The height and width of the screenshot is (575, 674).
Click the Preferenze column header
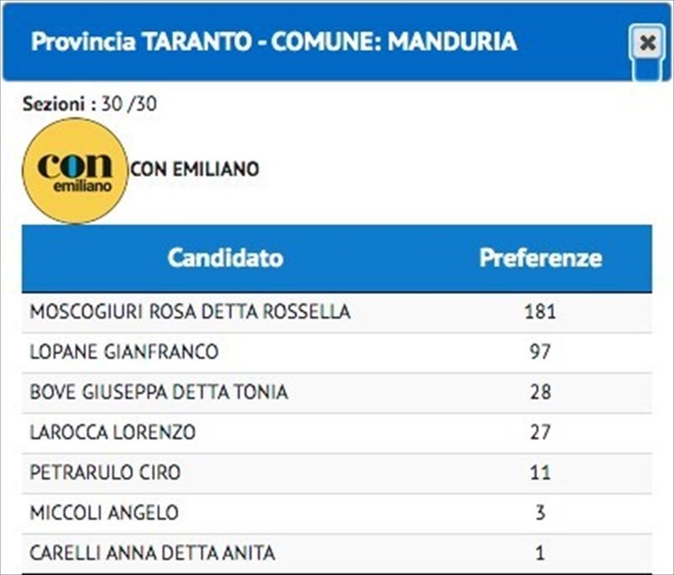tap(540, 259)
